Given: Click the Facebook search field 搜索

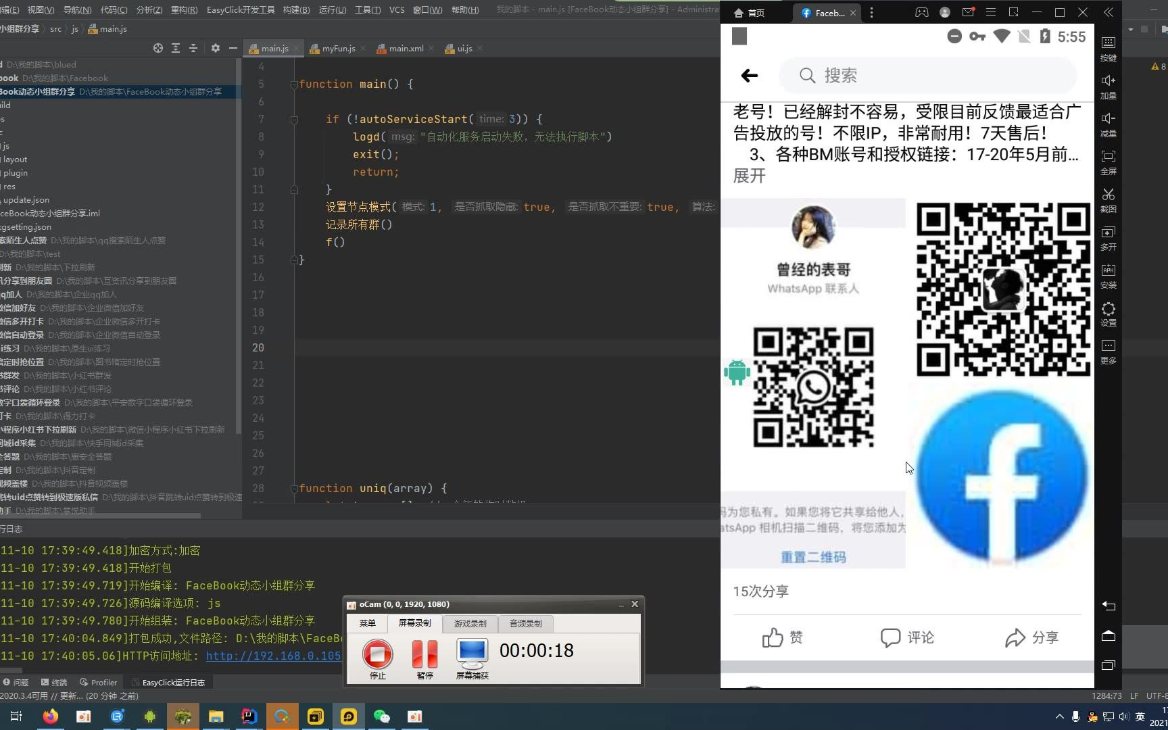Looking at the screenshot, I should pyautogui.click(x=927, y=76).
